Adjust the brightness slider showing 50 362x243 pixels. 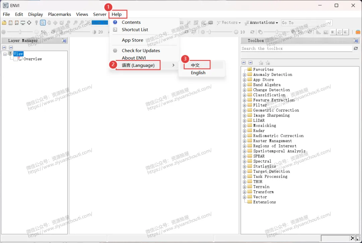pos(20,32)
